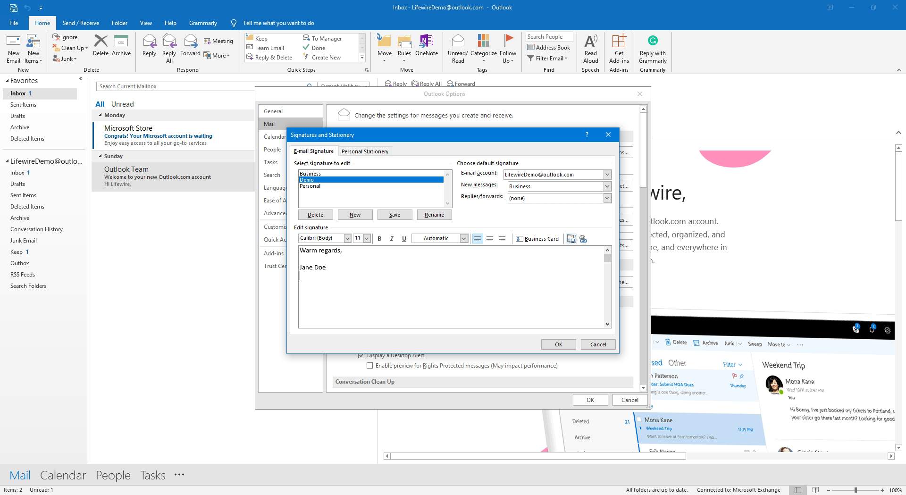Click Save signature button
This screenshot has height=495, width=906.
pyautogui.click(x=394, y=215)
